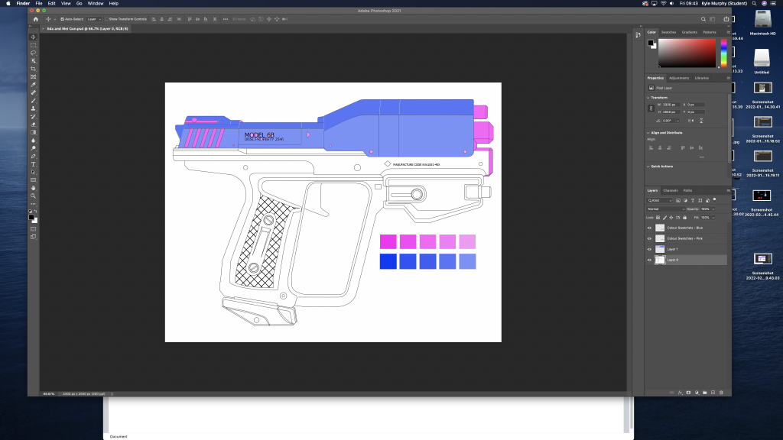
Task: Select the Horizontal Type tool
Action: [34, 164]
